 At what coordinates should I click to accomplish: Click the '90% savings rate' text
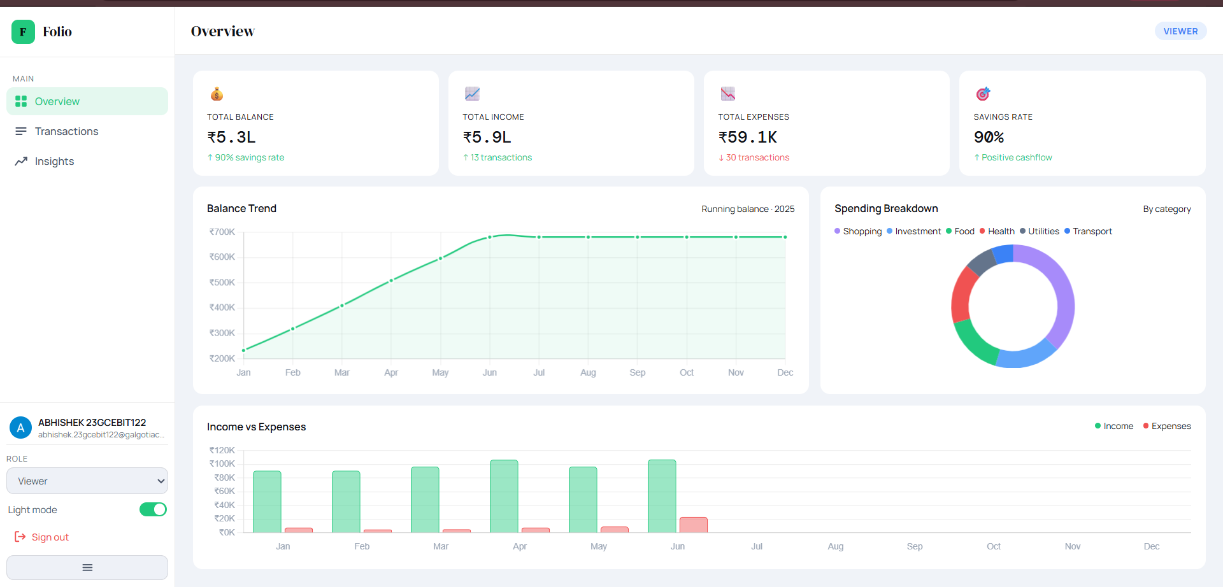(250, 157)
